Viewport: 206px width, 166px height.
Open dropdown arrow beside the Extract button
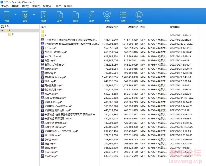point(34,15)
